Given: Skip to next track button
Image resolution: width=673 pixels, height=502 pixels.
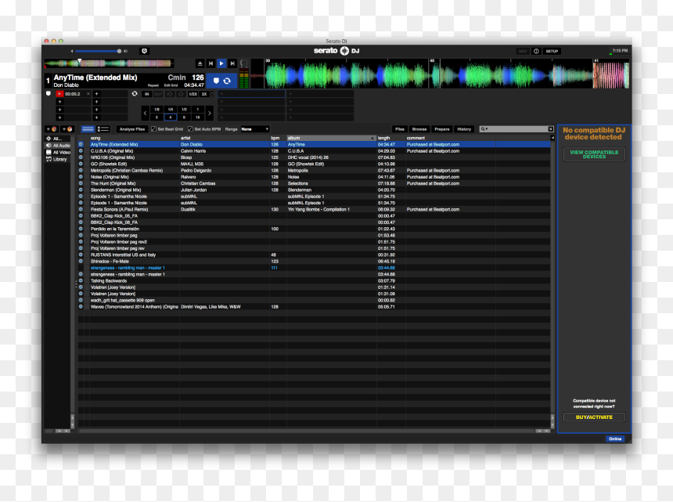Looking at the screenshot, I should (232, 63).
